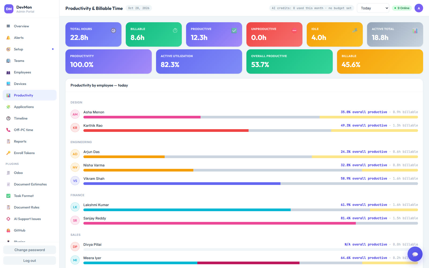429x268 pixels.
Task: Click Nisha Varma's 32.8% overall productive
Action: pyautogui.click(x=364, y=165)
